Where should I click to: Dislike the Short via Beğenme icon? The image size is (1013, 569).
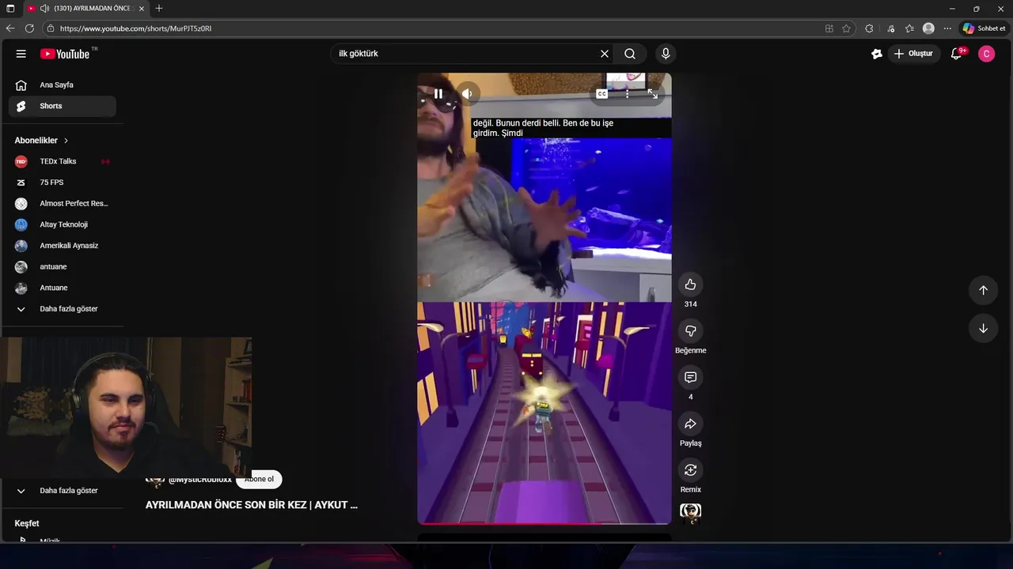[690, 331]
